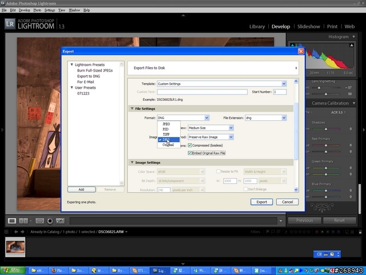Open the Settings menu
366x275 pixels.
(x=50, y=10)
